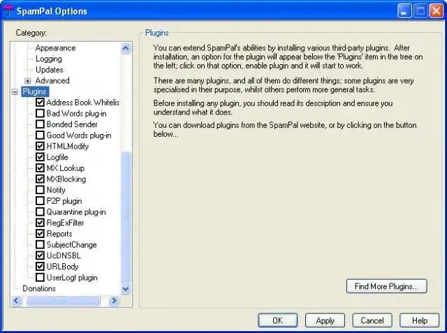Click the Cancel button
This screenshot has width=447, height=333.
pos(372,320)
